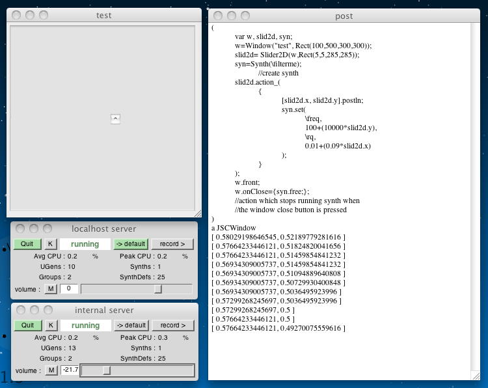Image resolution: width=488 pixels, height=388 pixels.
Task: Click the 2D slider knob in test window
Action: [115, 118]
